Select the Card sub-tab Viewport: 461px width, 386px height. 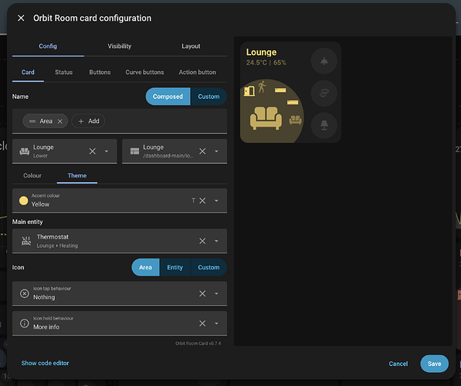point(28,73)
